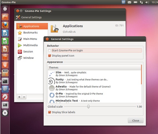Open Ubuntu One launcher icon
The image size is (158, 134).
click(5, 65)
